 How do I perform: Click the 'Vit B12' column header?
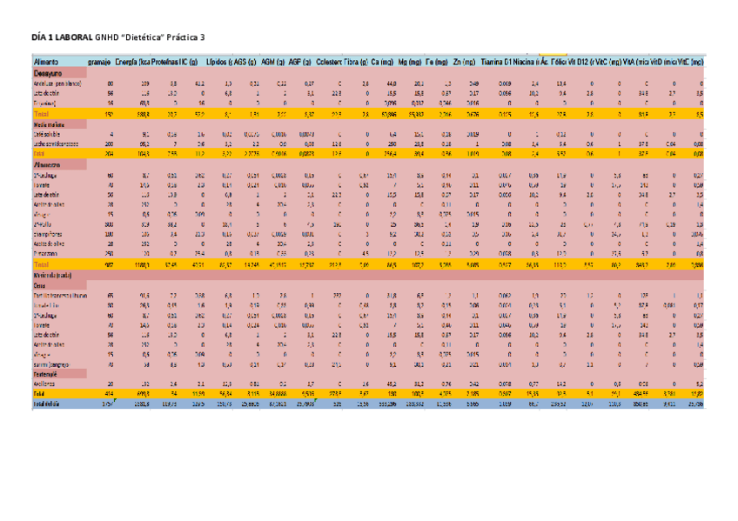[580, 62]
